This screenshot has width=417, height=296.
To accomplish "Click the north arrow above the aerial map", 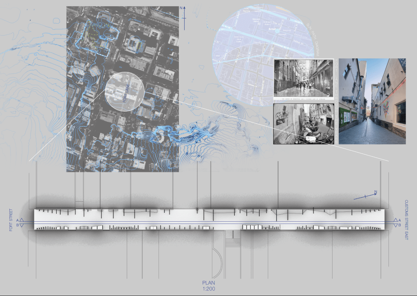I will pyautogui.click(x=184, y=17).
